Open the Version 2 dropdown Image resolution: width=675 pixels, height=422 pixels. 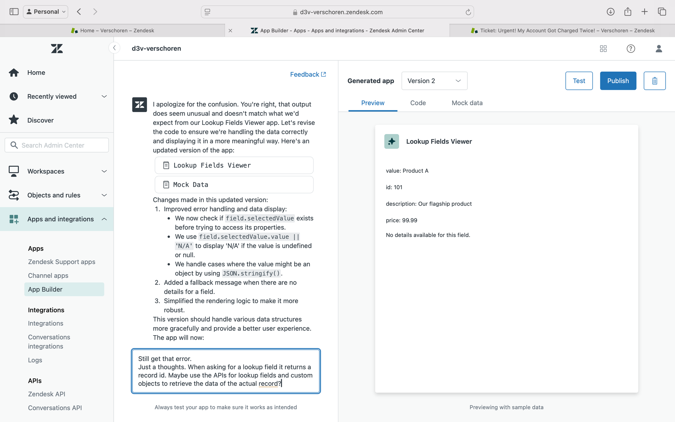[x=434, y=81]
